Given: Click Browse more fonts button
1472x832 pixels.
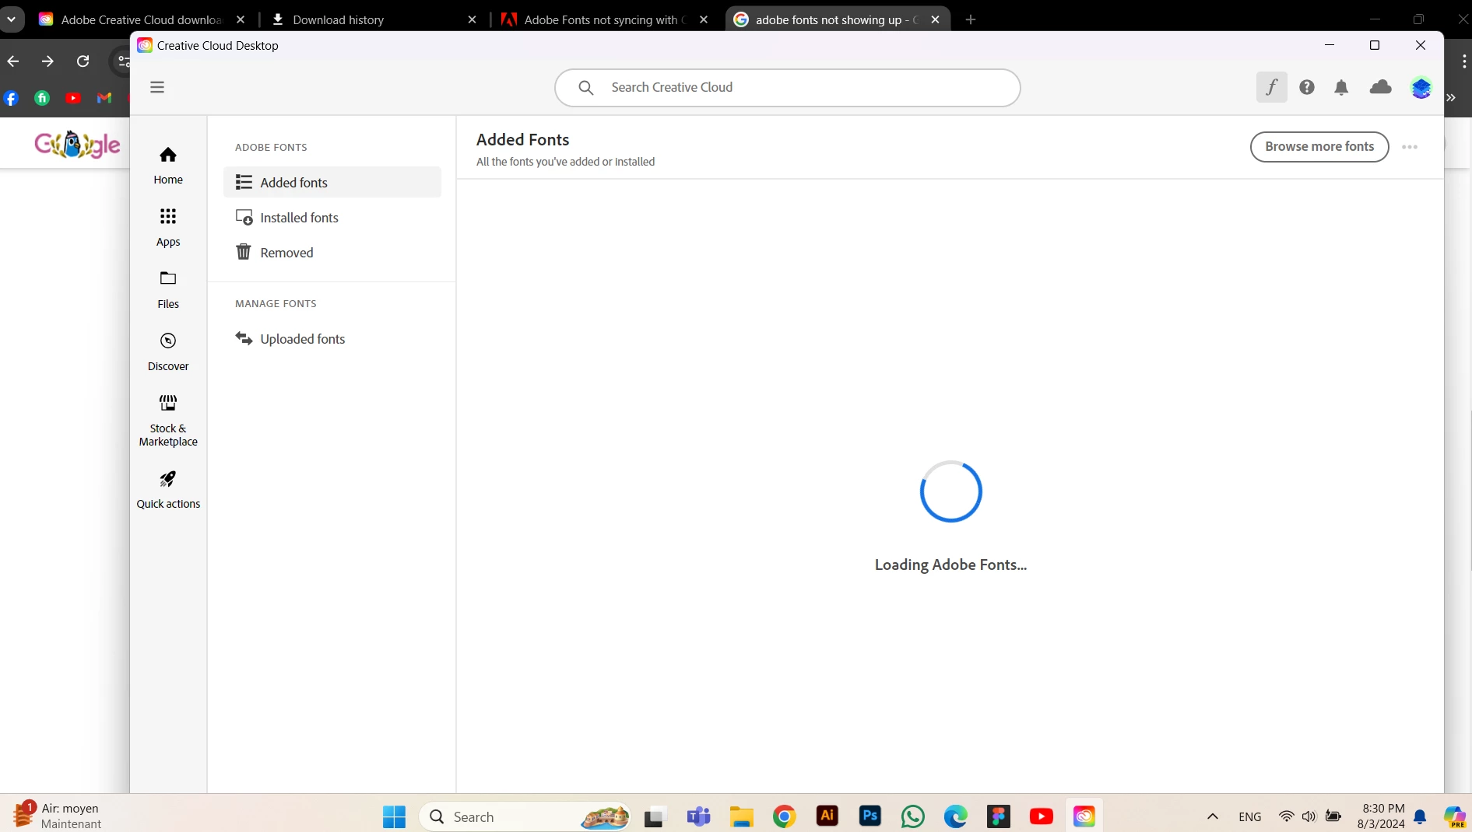Looking at the screenshot, I should tap(1319, 147).
